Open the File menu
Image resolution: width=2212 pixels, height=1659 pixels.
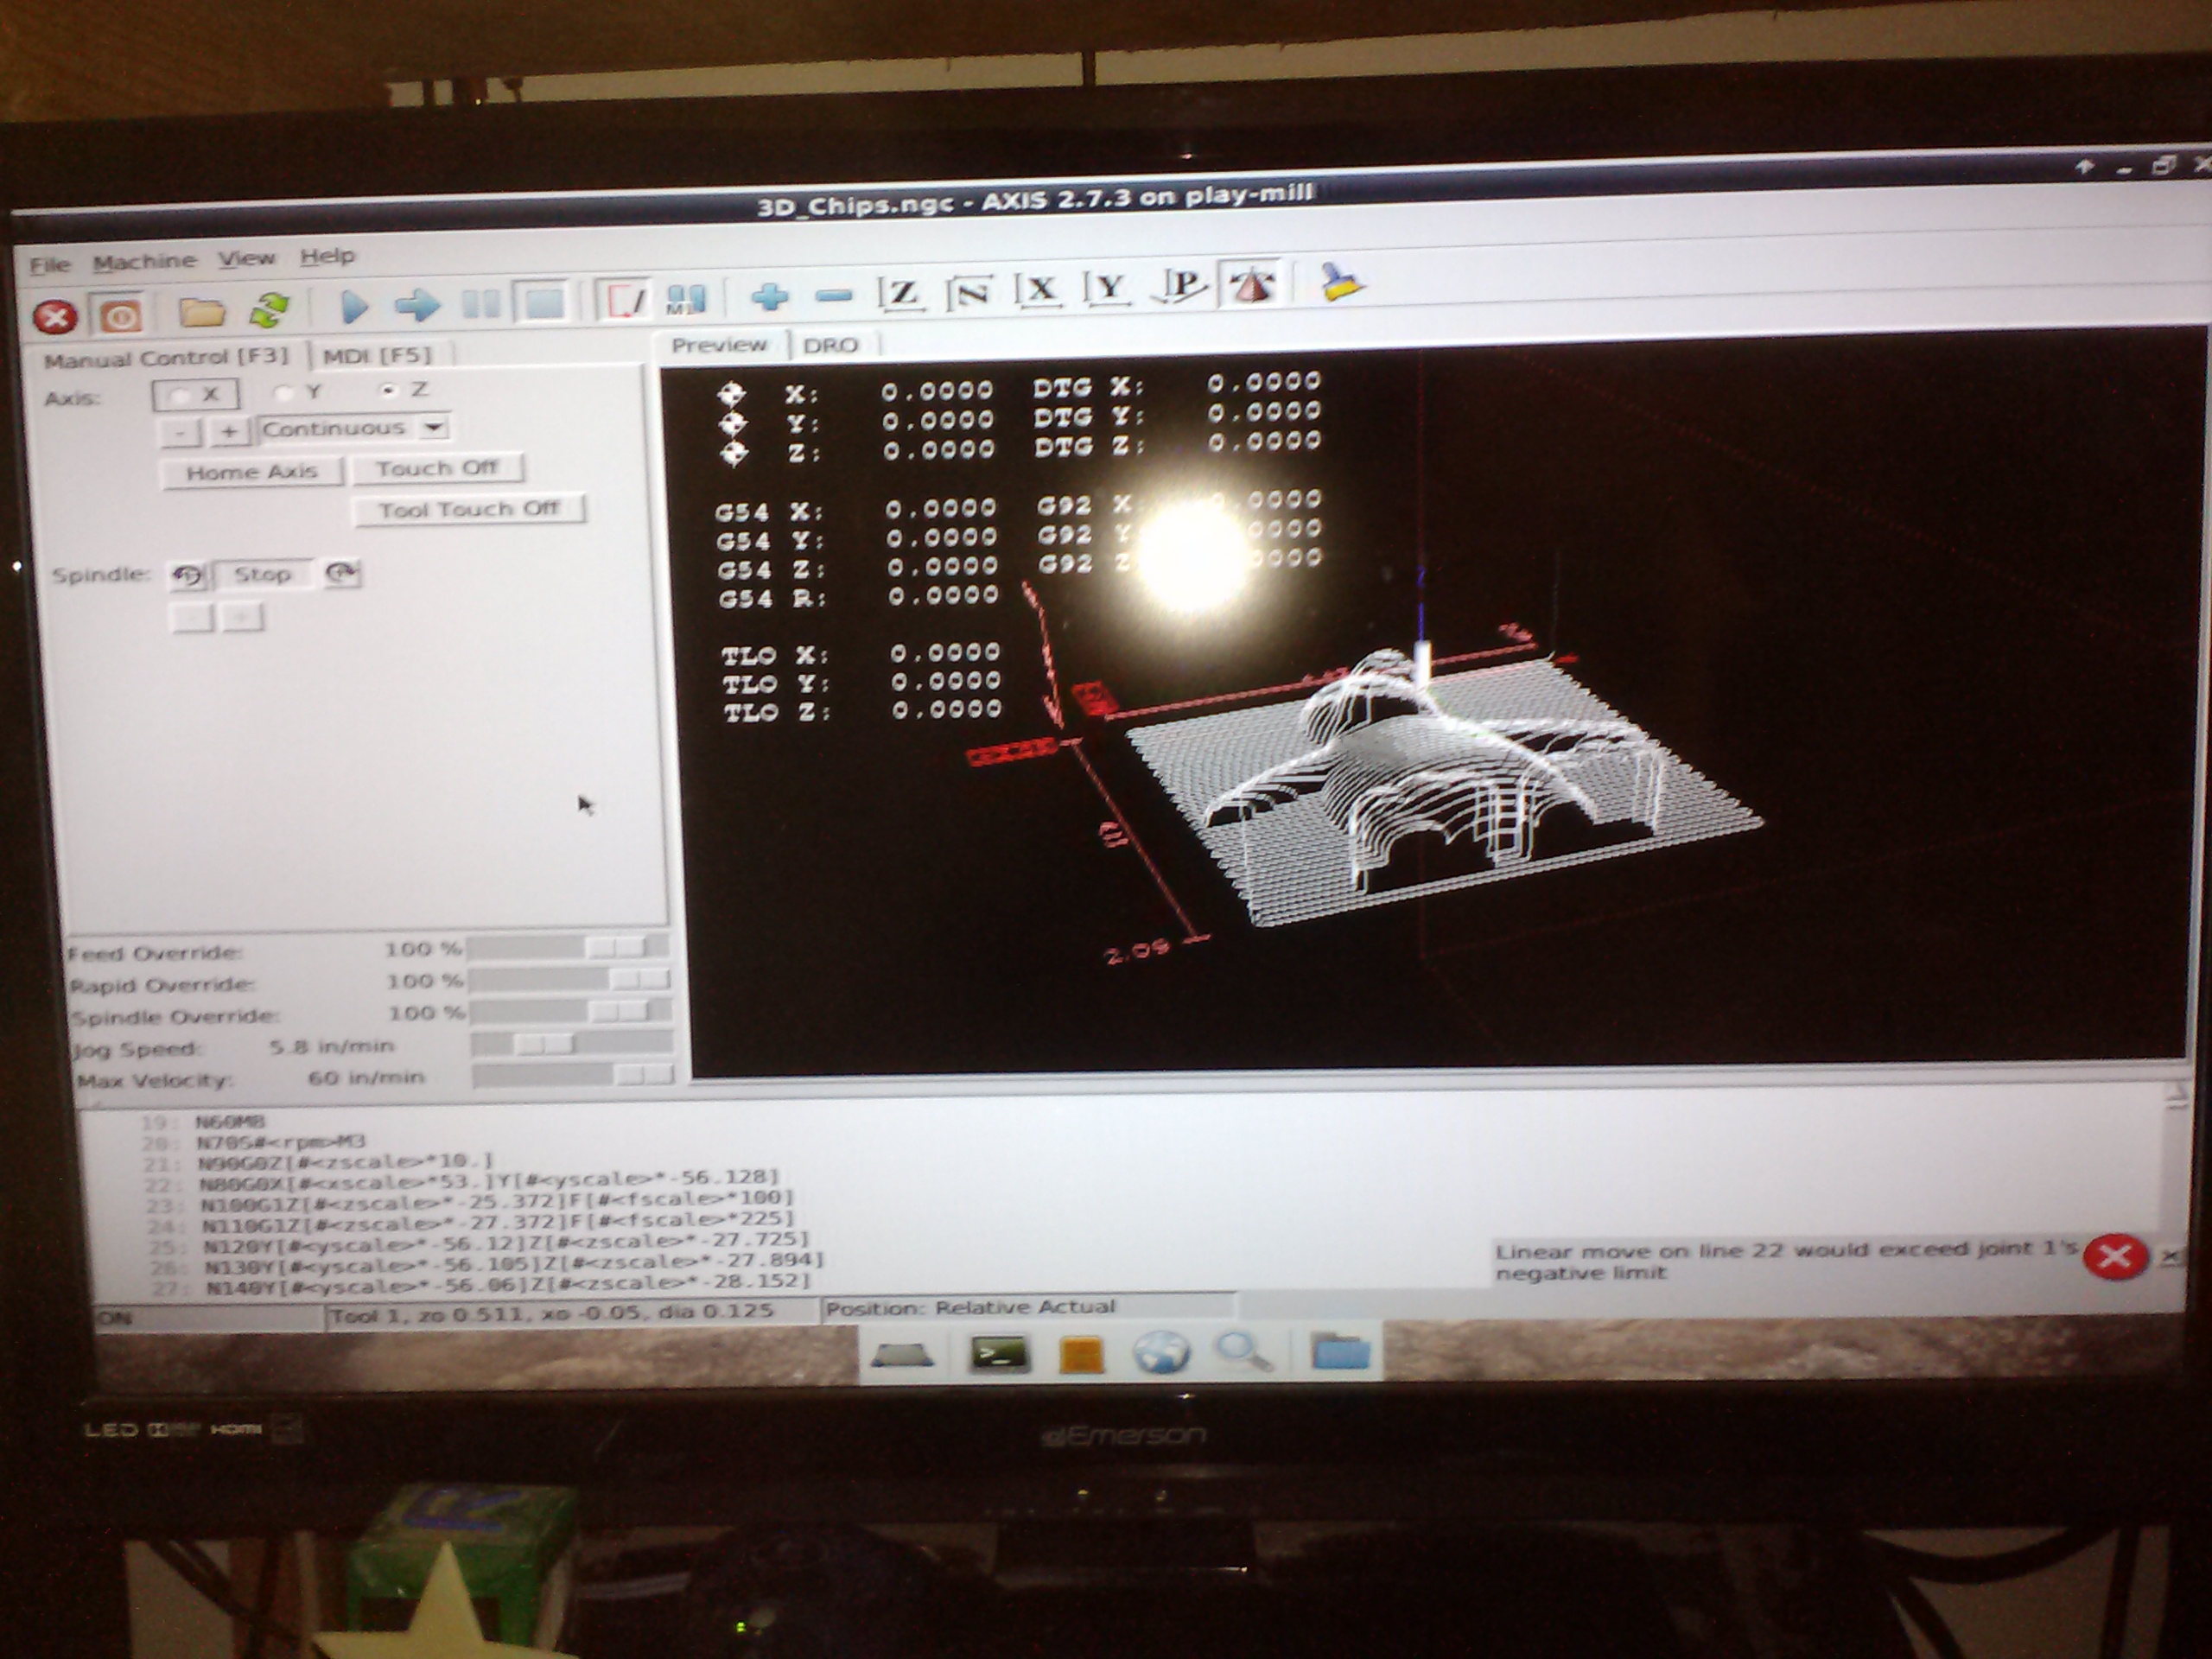(x=50, y=265)
